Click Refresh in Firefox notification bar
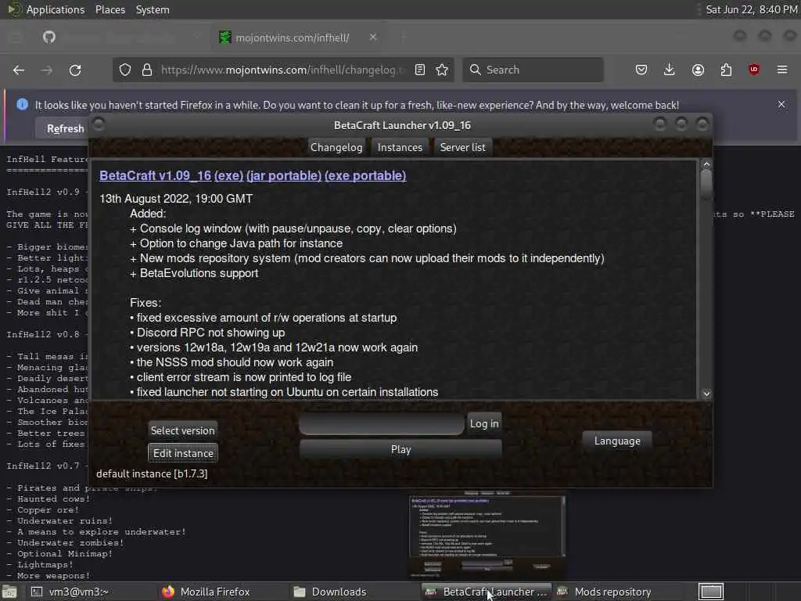 click(x=65, y=129)
